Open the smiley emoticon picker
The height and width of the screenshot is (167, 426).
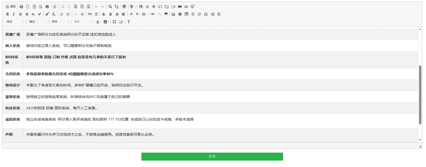pyautogui.click(x=199, y=14)
